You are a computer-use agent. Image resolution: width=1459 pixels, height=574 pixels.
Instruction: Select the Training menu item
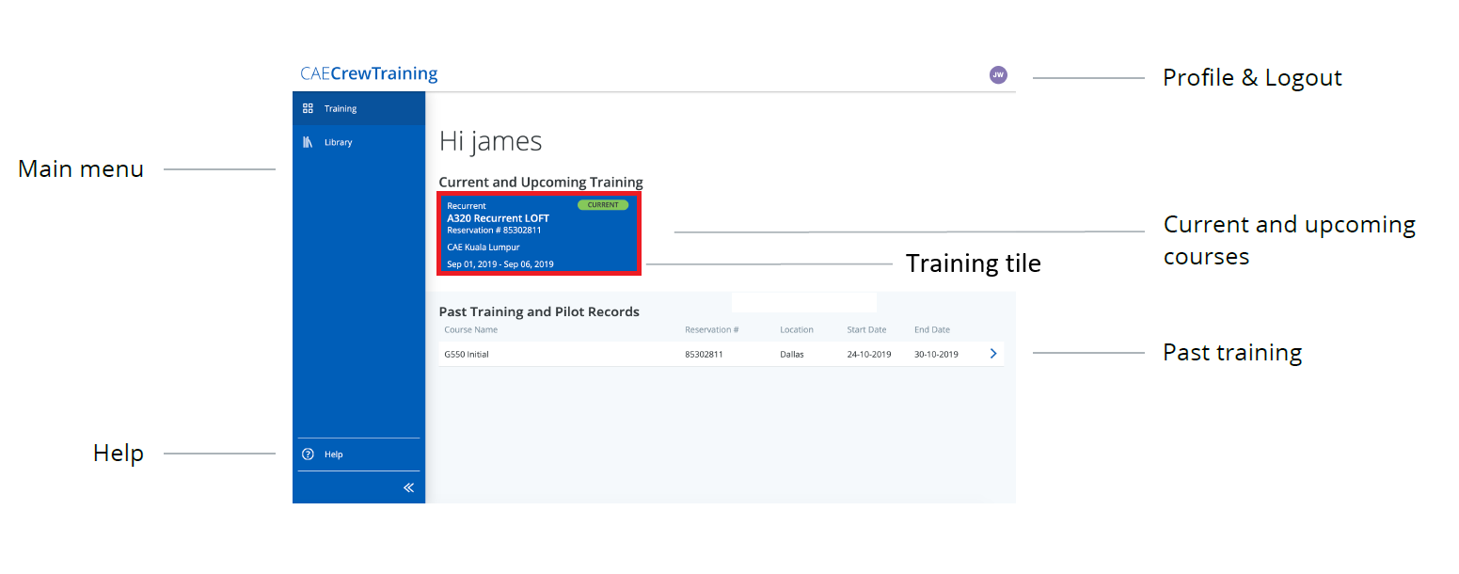coord(359,108)
